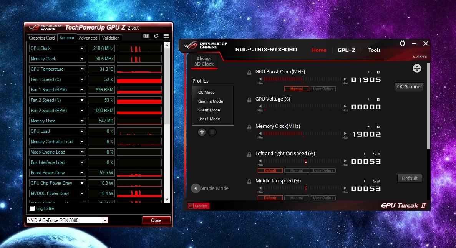Screen dimensions: 456x248
Task: Select Manual for Middle fan speed
Action: pos(296,198)
